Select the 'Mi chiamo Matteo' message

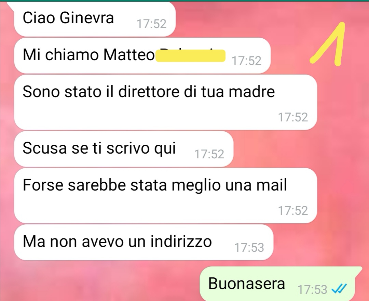click(x=142, y=56)
